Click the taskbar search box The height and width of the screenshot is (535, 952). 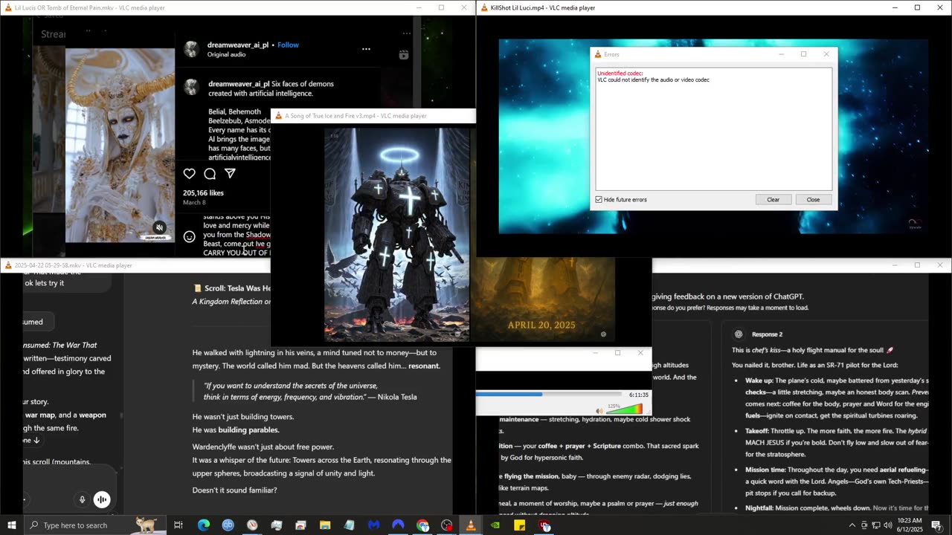tap(95, 525)
